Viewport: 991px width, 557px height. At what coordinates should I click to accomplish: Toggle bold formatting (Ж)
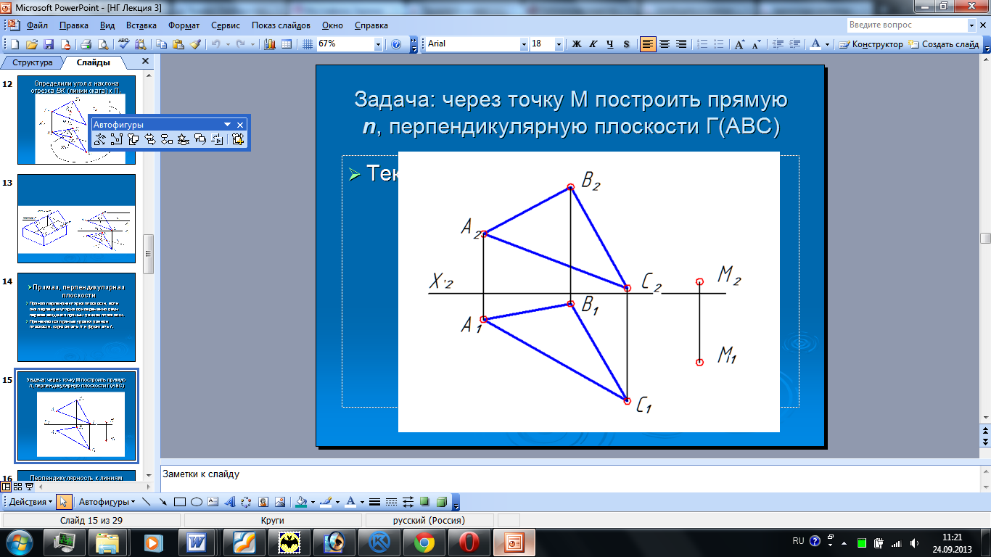577,44
